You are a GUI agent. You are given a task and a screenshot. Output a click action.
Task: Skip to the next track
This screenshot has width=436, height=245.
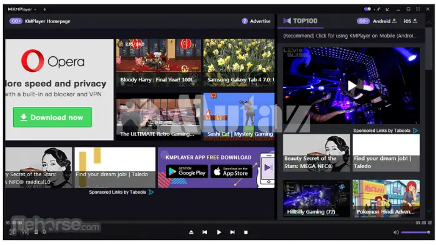(x=232, y=232)
